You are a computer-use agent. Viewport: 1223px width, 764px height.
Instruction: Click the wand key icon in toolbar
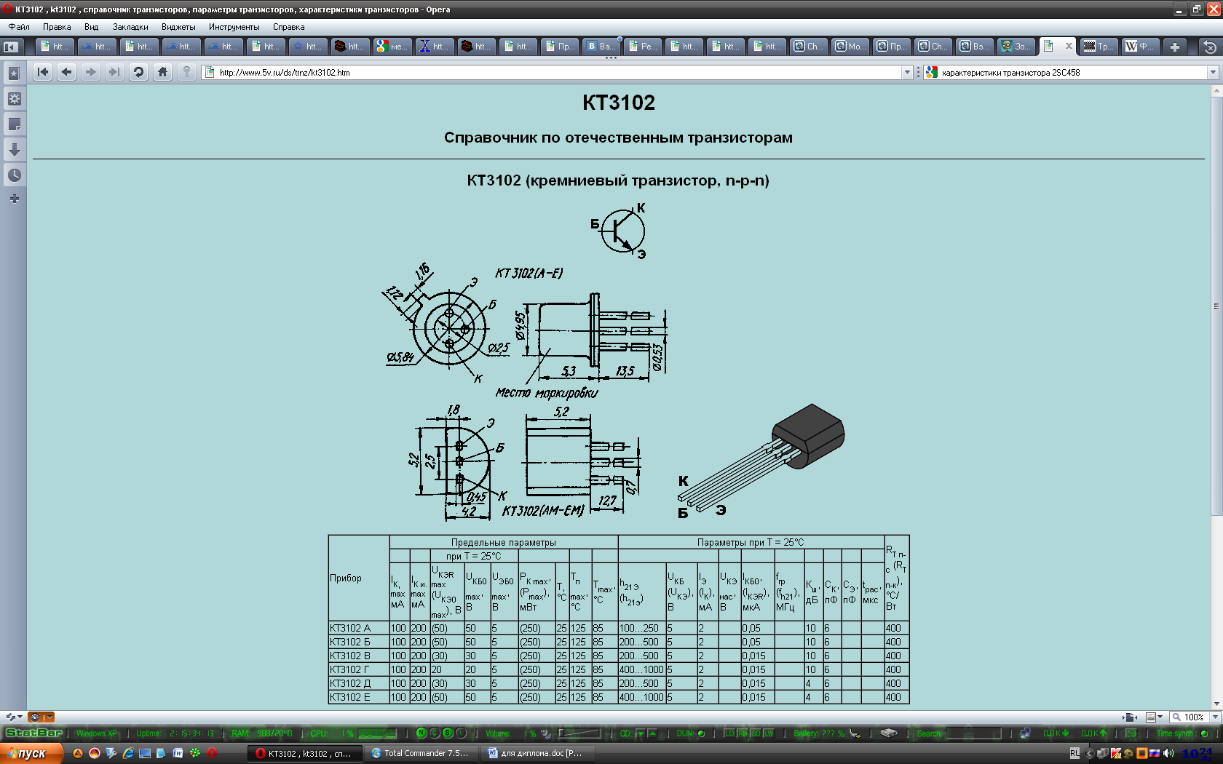[186, 72]
